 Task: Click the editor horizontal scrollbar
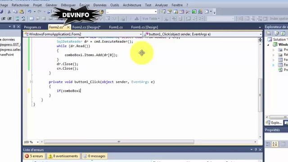pyautogui.click(x=119, y=142)
